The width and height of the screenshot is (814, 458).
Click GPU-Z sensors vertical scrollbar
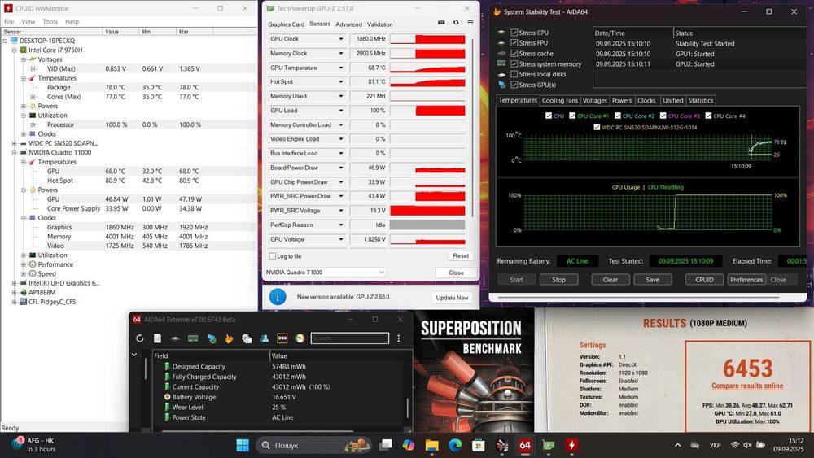click(472, 127)
